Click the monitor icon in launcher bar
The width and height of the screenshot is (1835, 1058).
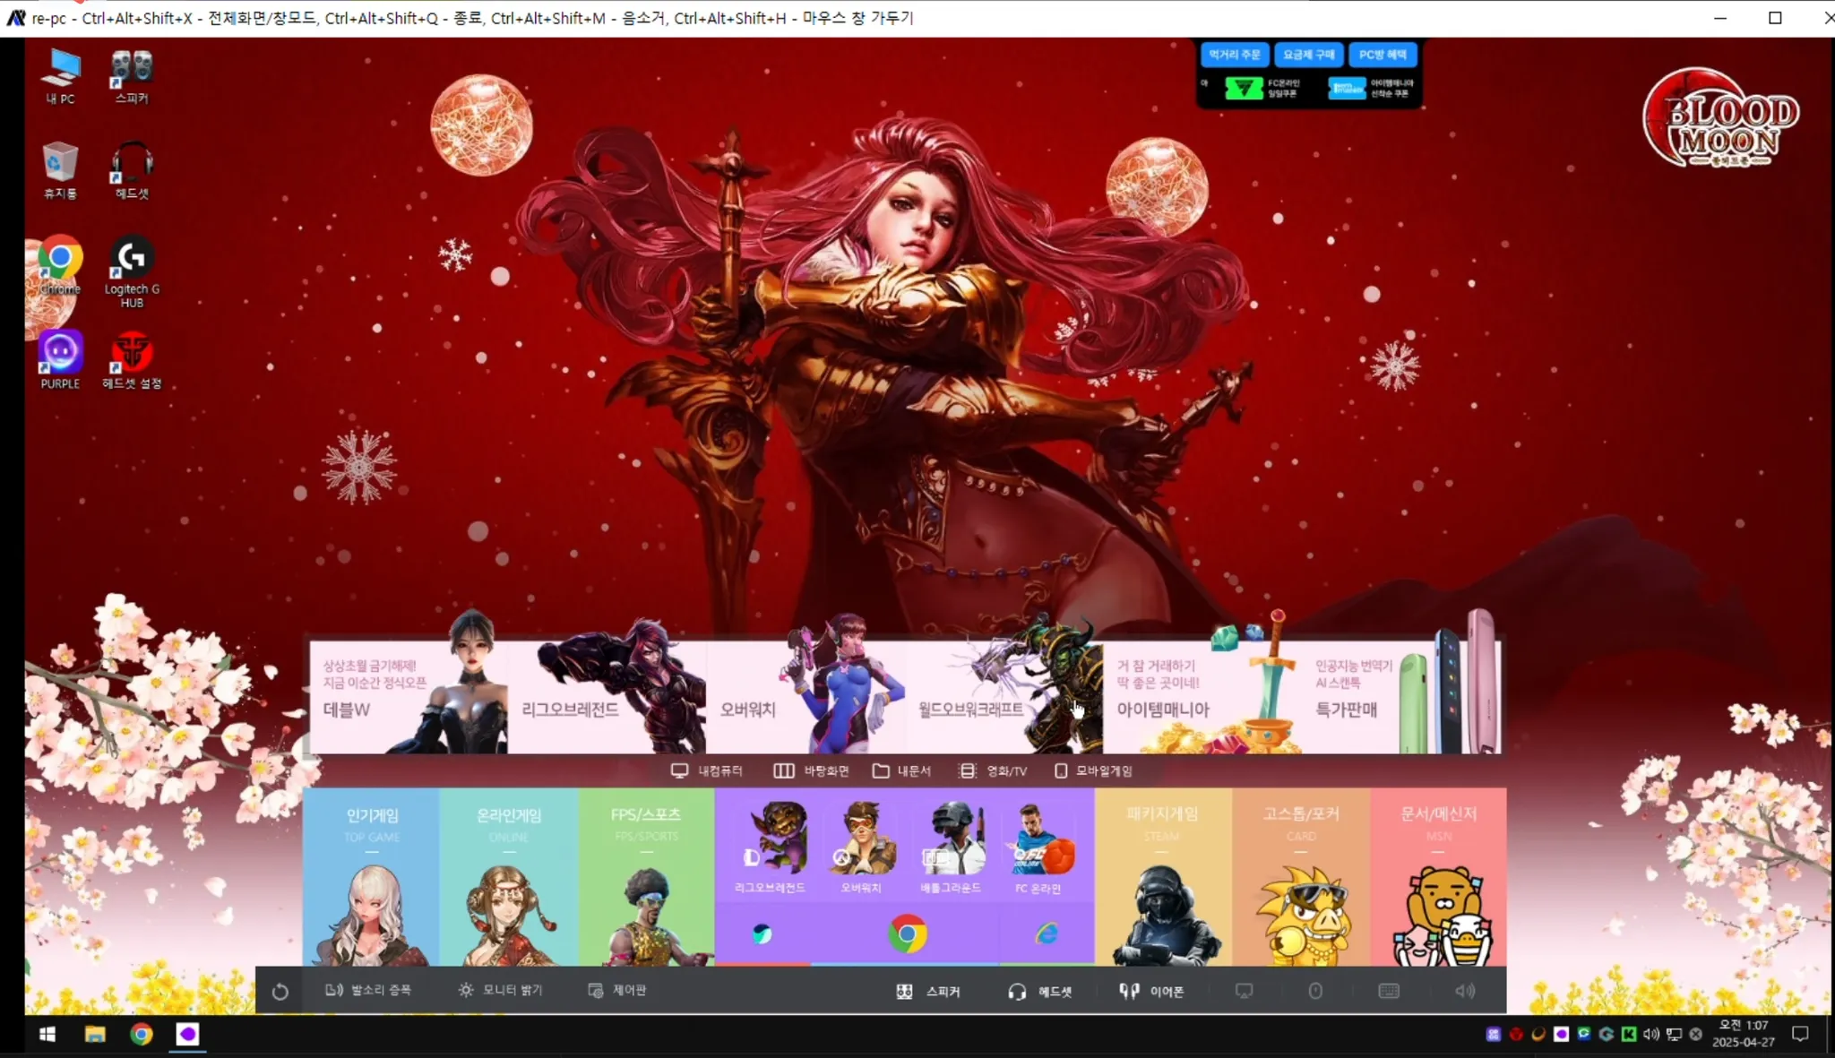[x=1244, y=991]
